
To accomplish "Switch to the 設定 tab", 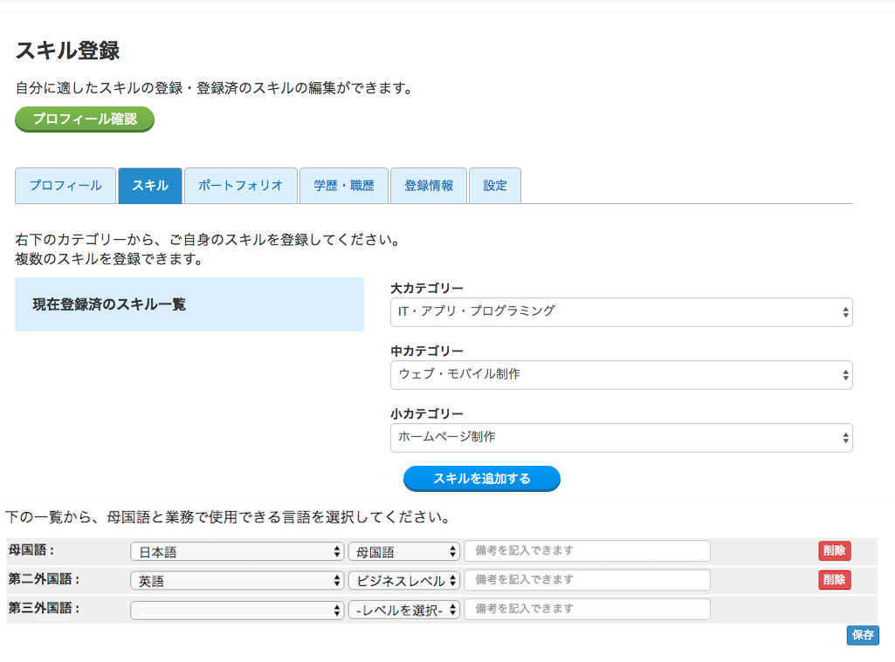I will (x=495, y=186).
